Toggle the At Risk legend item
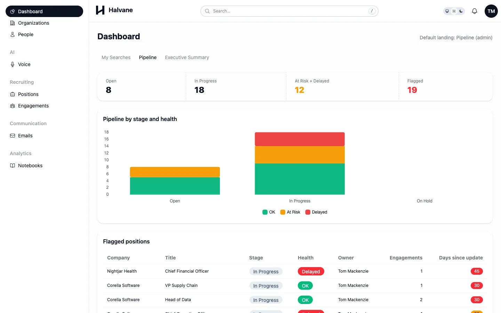Viewport: 501px width, 313px height. point(290,212)
